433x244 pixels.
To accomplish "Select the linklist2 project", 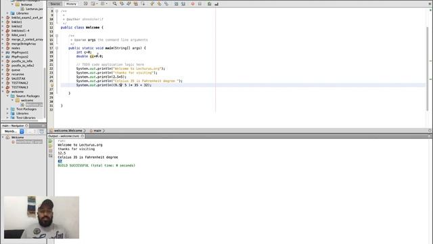I will click(x=16, y=26).
